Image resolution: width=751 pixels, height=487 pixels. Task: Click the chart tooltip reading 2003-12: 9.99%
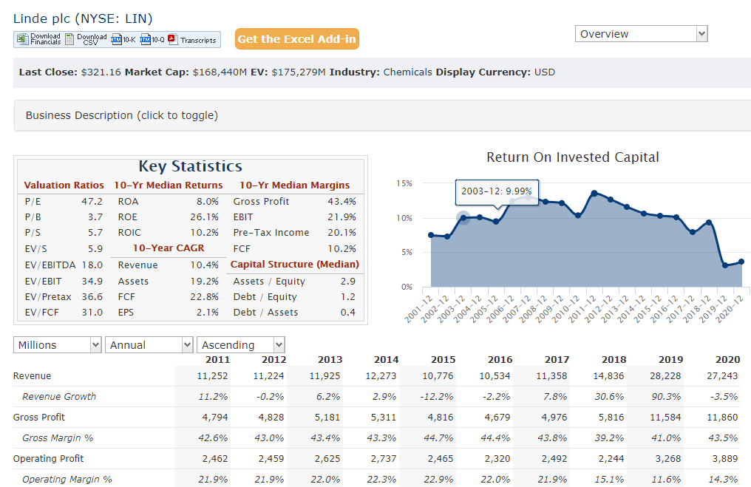(497, 191)
